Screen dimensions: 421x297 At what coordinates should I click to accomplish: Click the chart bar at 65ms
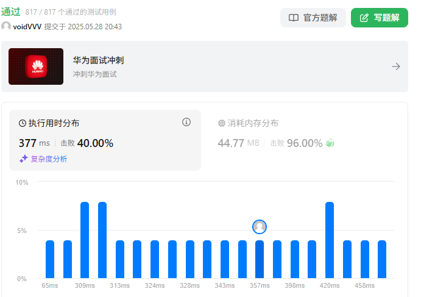[50, 259]
